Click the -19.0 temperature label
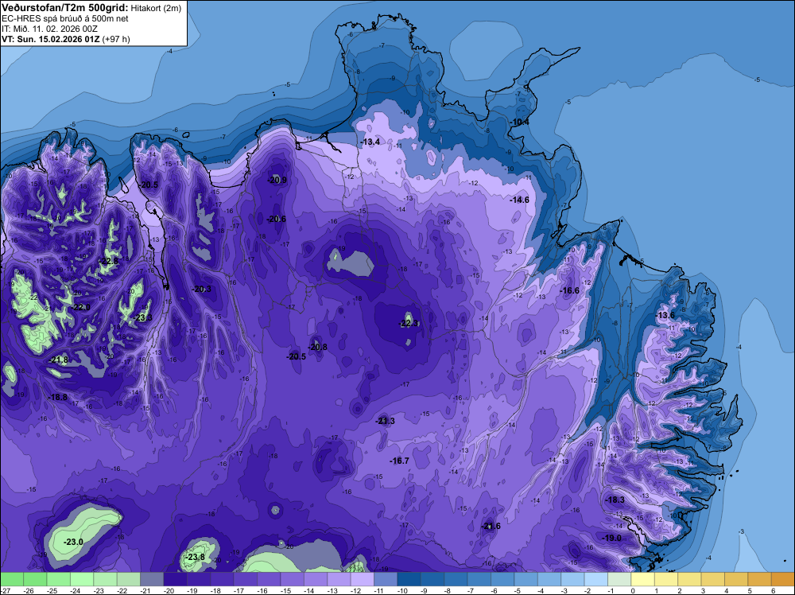Screen dimensions: 795x595 611,538
